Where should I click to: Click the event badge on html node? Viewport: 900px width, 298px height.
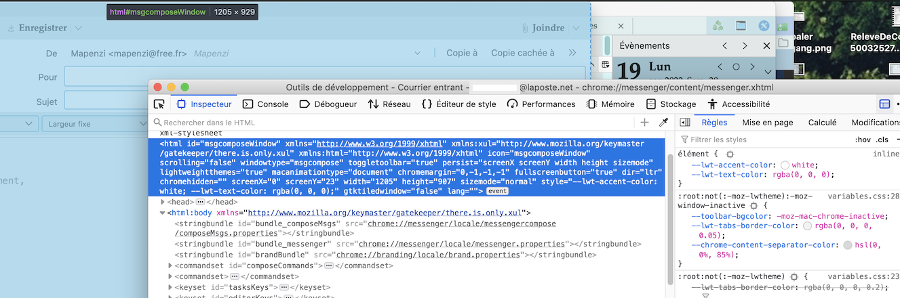[498, 192]
